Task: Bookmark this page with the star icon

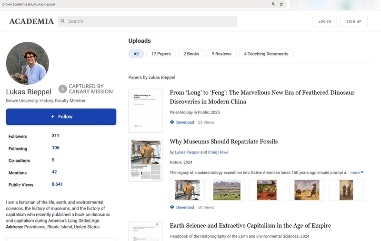Action: [281, 4]
